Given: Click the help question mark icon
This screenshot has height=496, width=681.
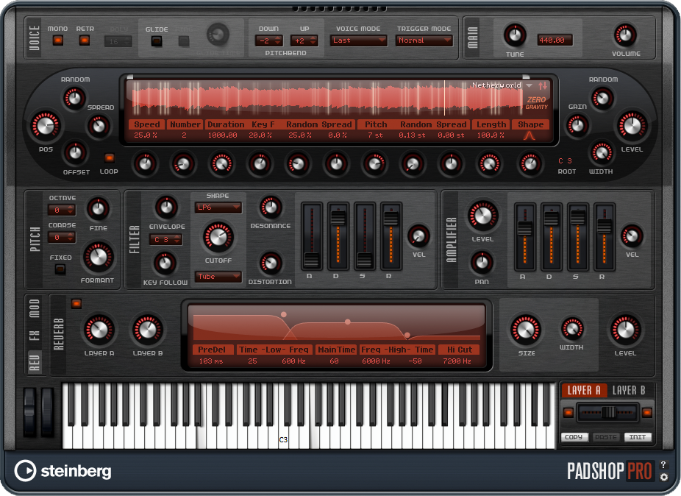Looking at the screenshot, I should (x=664, y=464).
